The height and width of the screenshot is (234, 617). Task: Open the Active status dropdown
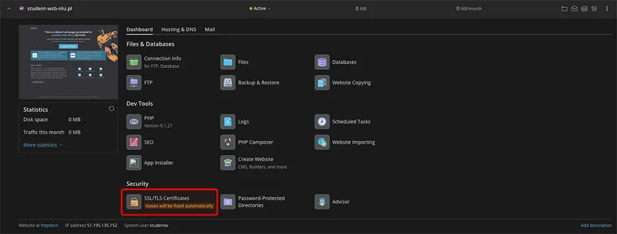click(260, 8)
